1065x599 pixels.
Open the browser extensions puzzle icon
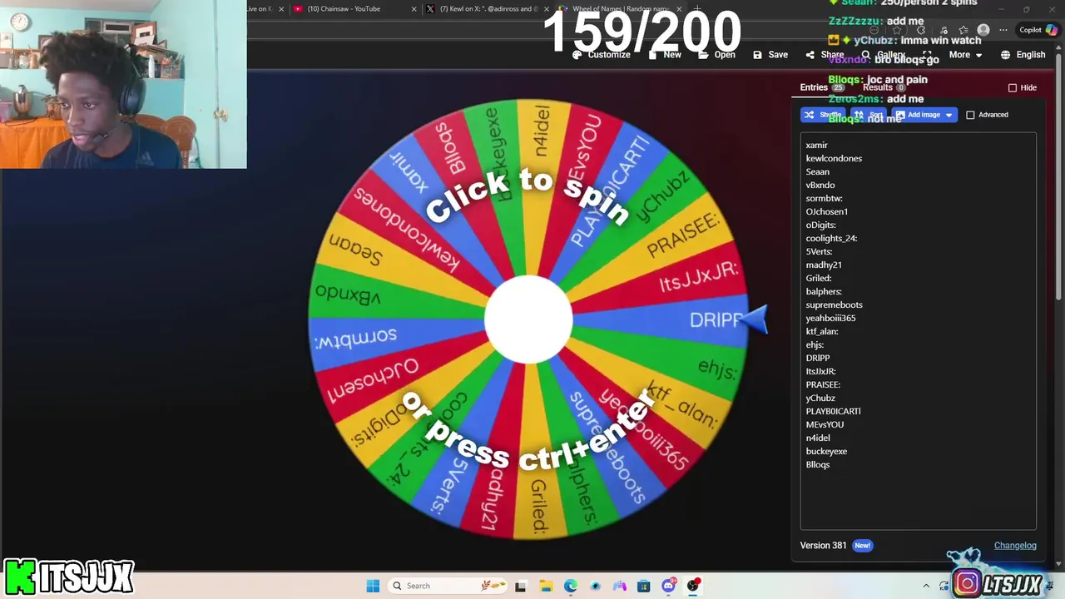(x=921, y=30)
